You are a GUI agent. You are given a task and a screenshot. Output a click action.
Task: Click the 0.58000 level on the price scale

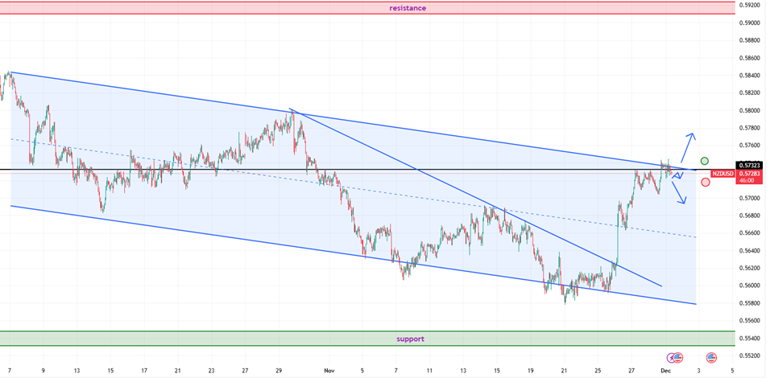pyautogui.click(x=749, y=110)
